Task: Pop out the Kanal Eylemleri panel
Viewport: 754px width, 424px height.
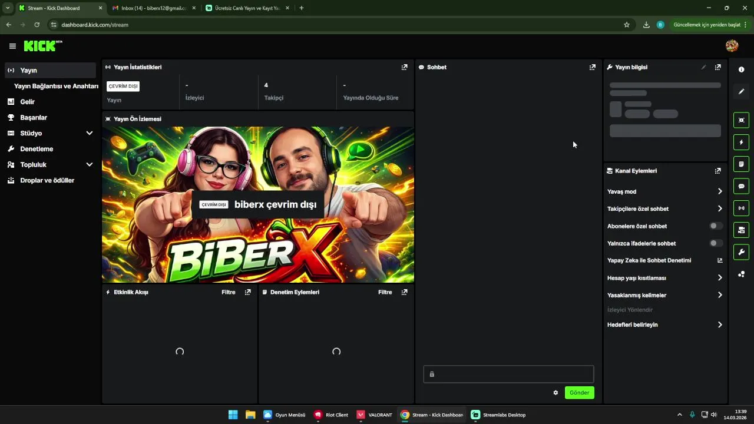Action: [x=717, y=171]
